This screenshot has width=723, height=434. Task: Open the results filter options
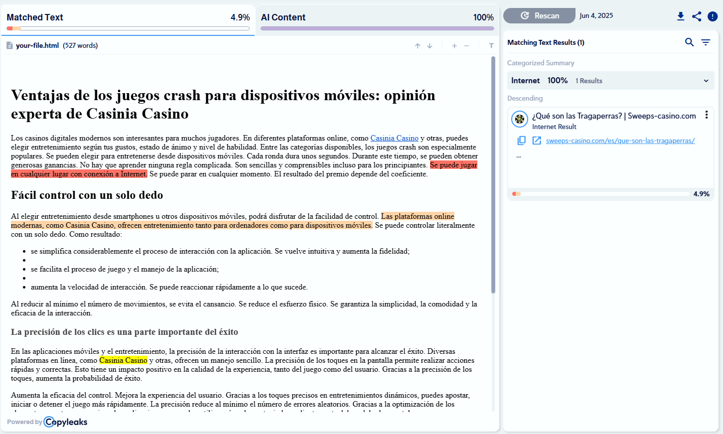click(706, 42)
